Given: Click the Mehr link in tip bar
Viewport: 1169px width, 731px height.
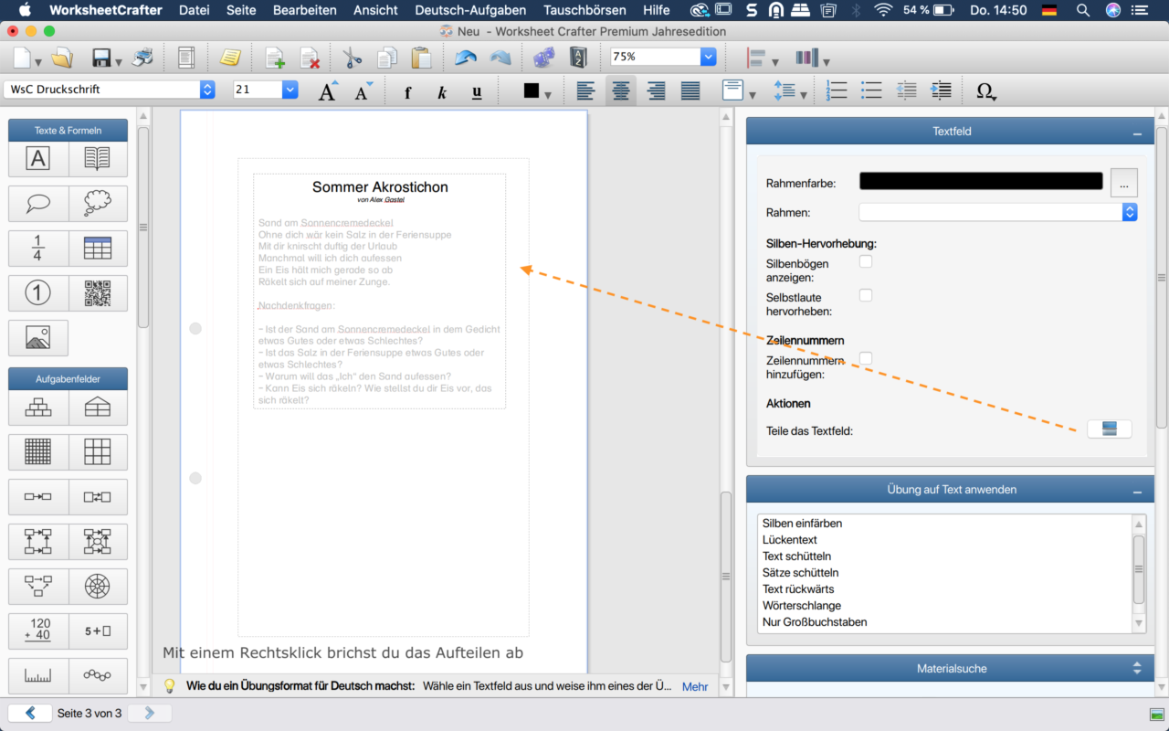Looking at the screenshot, I should [695, 686].
